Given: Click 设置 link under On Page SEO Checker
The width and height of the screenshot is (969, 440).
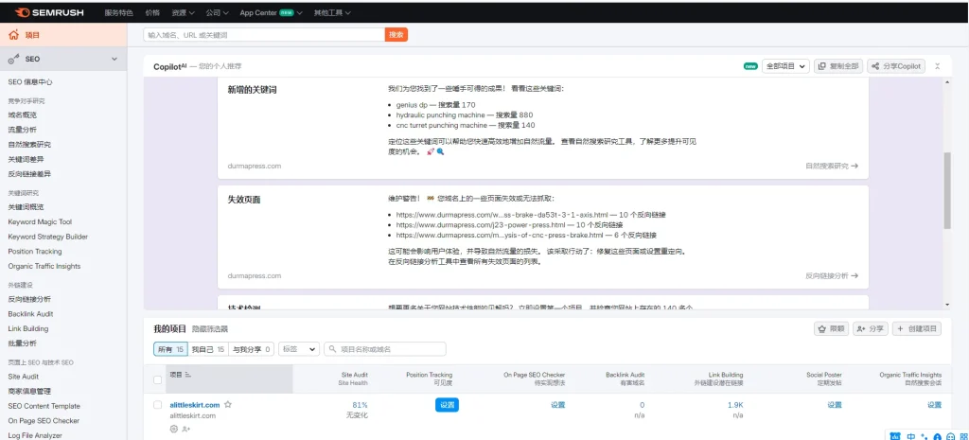Looking at the screenshot, I should (558, 405).
